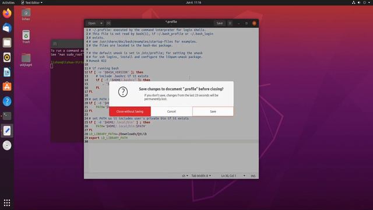Screen dimensions: 373x210
Task: Open the Text Editor app menu in top bar
Action: pos(31,2)
